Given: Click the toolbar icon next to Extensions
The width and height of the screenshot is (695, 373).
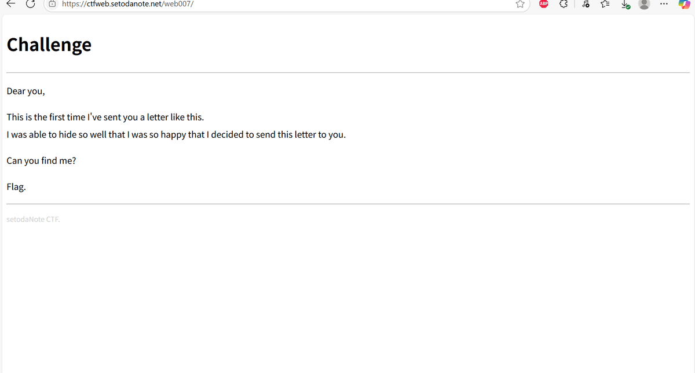Looking at the screenshot, I should [586, 4].
